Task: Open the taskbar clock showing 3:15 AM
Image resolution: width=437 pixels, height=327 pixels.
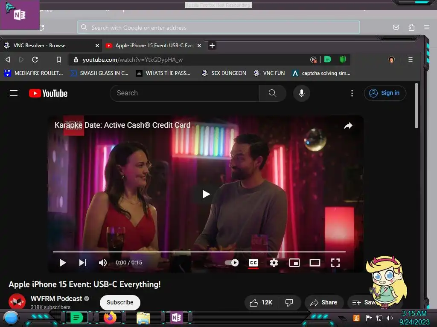Action: click(x=414, y=318)
